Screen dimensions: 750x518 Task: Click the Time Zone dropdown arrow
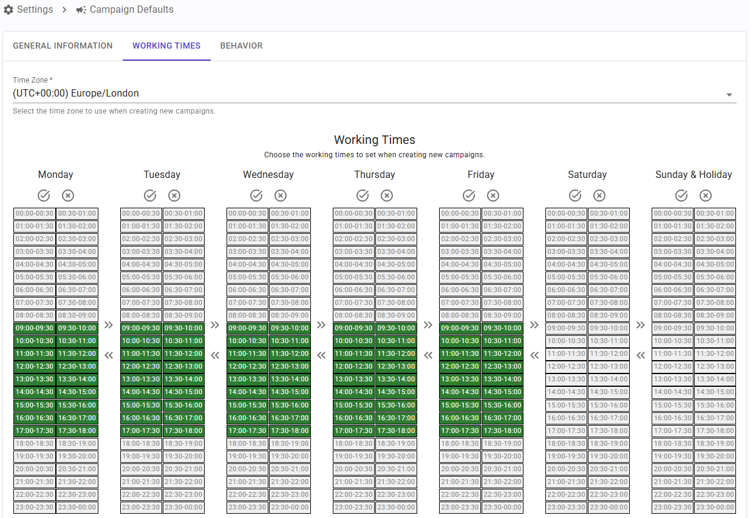point(729,95)
